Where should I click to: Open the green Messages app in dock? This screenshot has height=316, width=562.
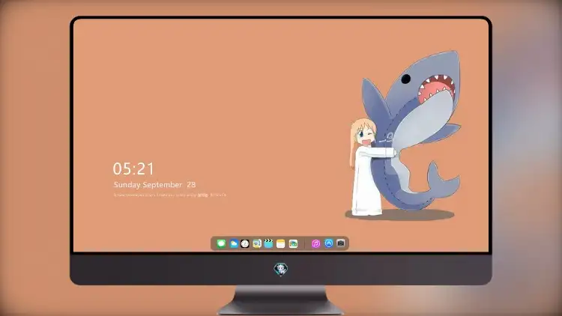221,243
